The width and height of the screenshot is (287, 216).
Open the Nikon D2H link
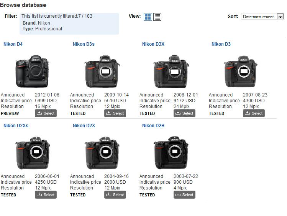click(153, 126)
